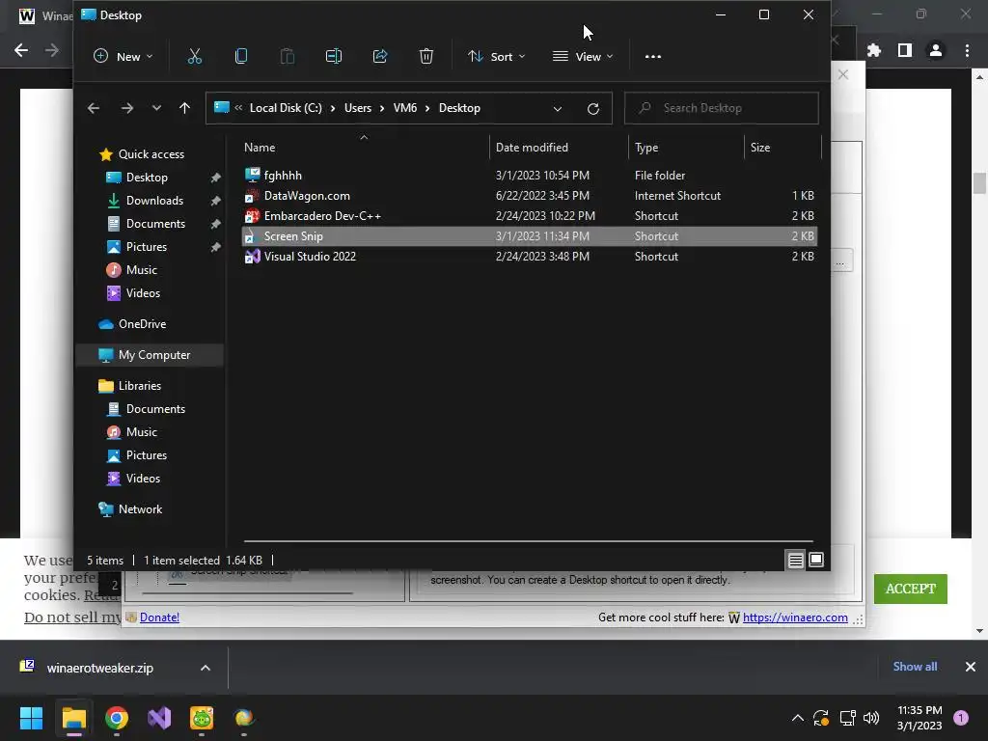Click the green pig app taskbar icon
The height and width of the screenshot is (741, 988).
pyautogui.click(x=202, y=718)
